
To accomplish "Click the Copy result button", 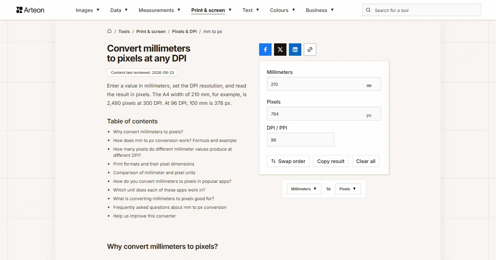I will point(331,161).
